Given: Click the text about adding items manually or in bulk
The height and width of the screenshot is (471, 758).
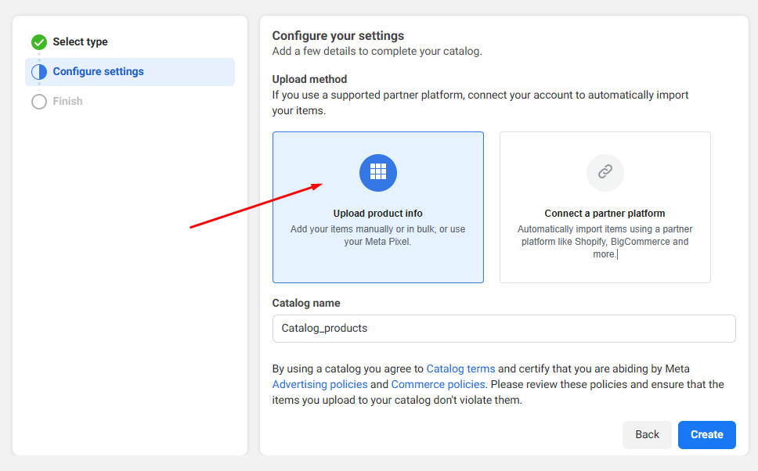Looking at the screenshot, I should coord(377,235).
